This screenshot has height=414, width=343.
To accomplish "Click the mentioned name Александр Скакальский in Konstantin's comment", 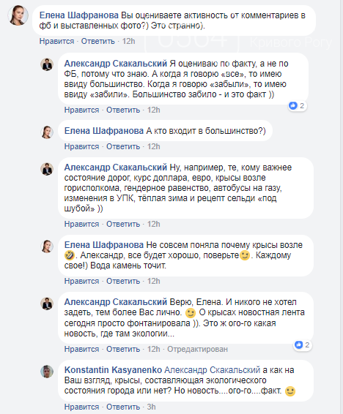I will [x=212, y=370].
